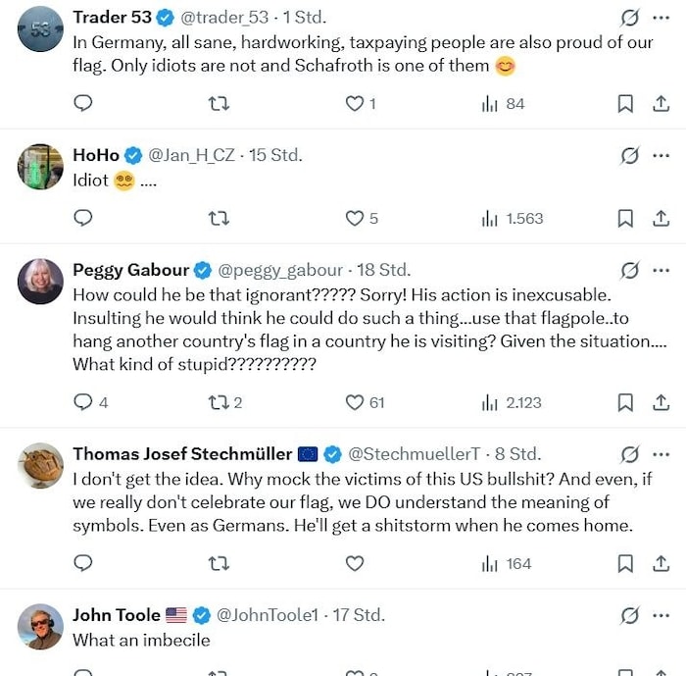Click HoHo's profile avatar
Screen dimensions: 686x676
[40, 167]
